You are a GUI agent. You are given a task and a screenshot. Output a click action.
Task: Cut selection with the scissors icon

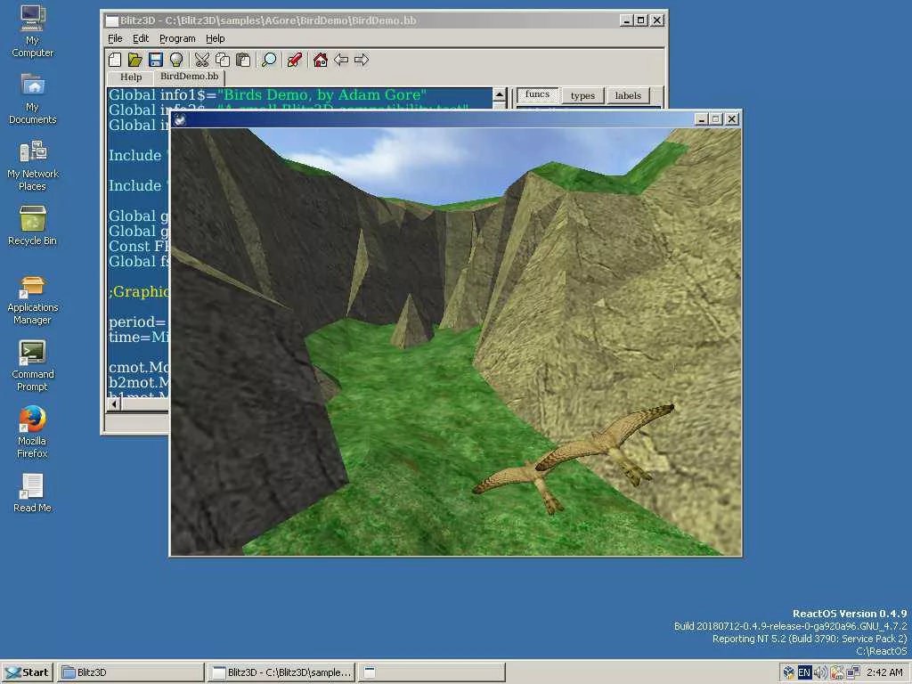click(x=202, y=60)
